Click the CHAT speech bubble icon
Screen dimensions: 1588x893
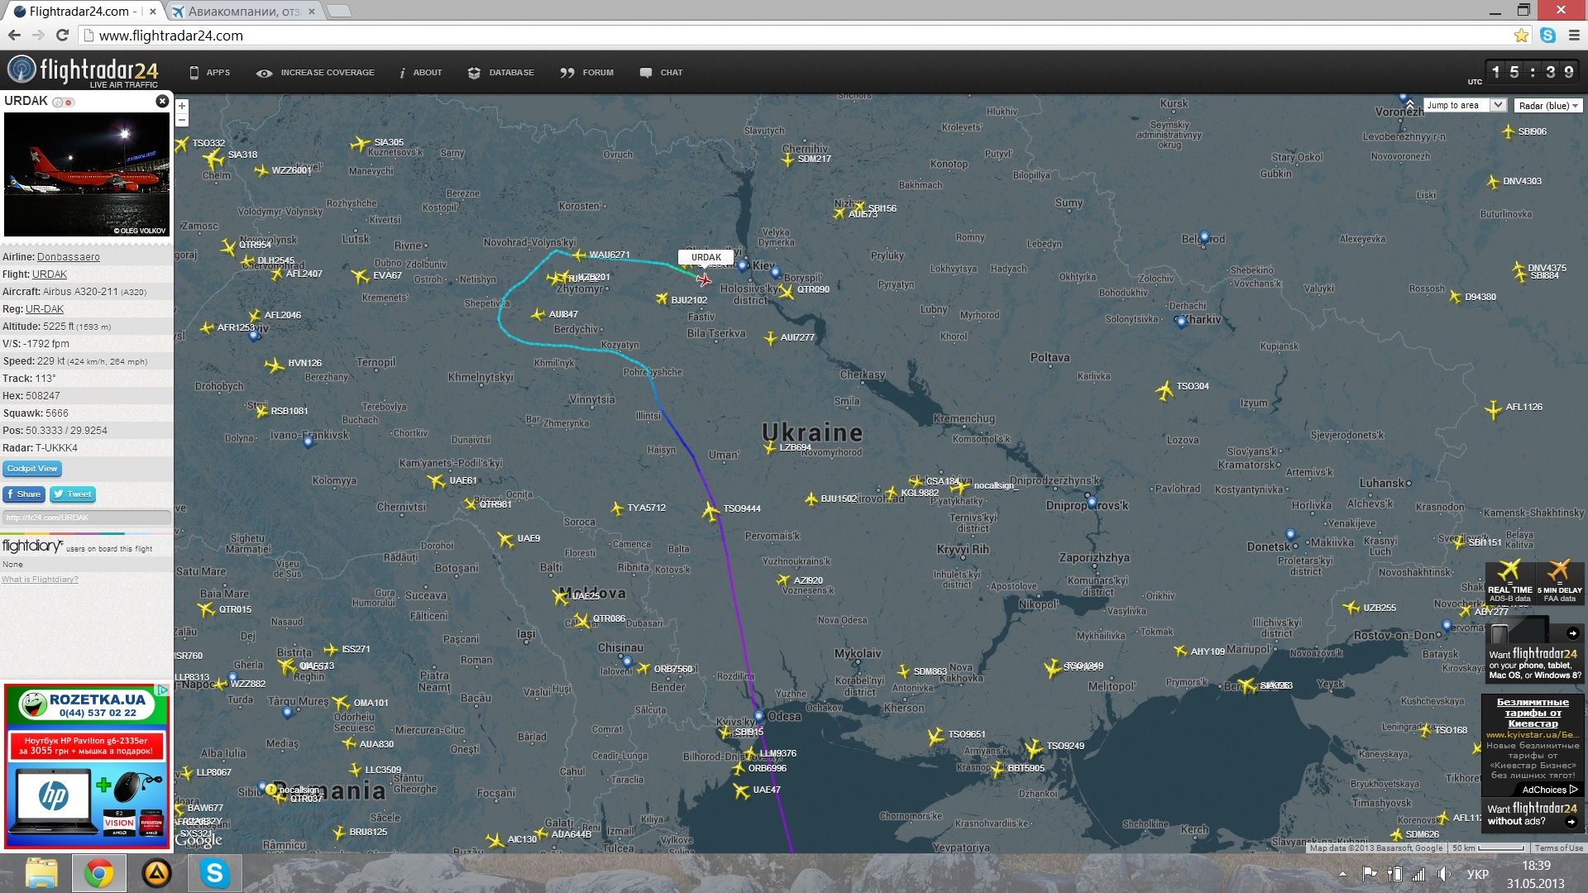pos(646,73)
